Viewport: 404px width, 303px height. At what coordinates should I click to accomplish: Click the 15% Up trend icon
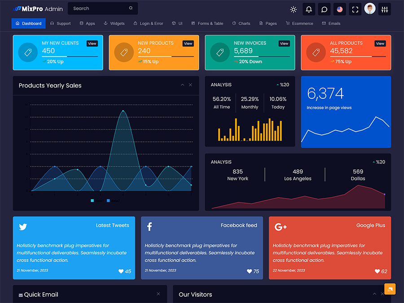pyautogui.click(x=140, y=61)
